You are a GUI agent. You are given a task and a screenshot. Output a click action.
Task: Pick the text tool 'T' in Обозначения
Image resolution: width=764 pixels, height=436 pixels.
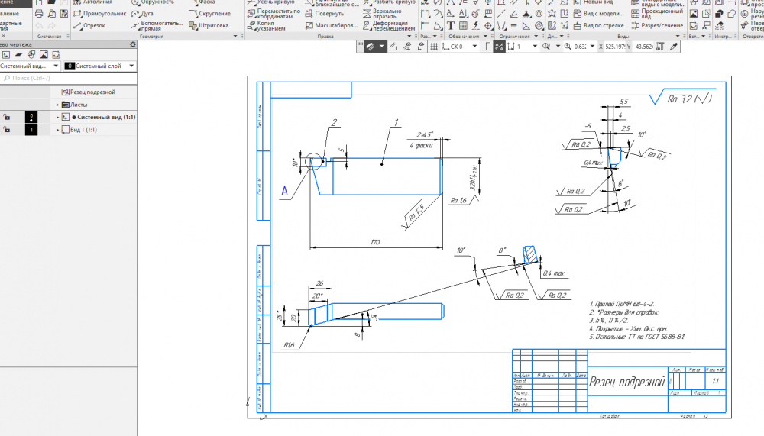tap(451, 25)
